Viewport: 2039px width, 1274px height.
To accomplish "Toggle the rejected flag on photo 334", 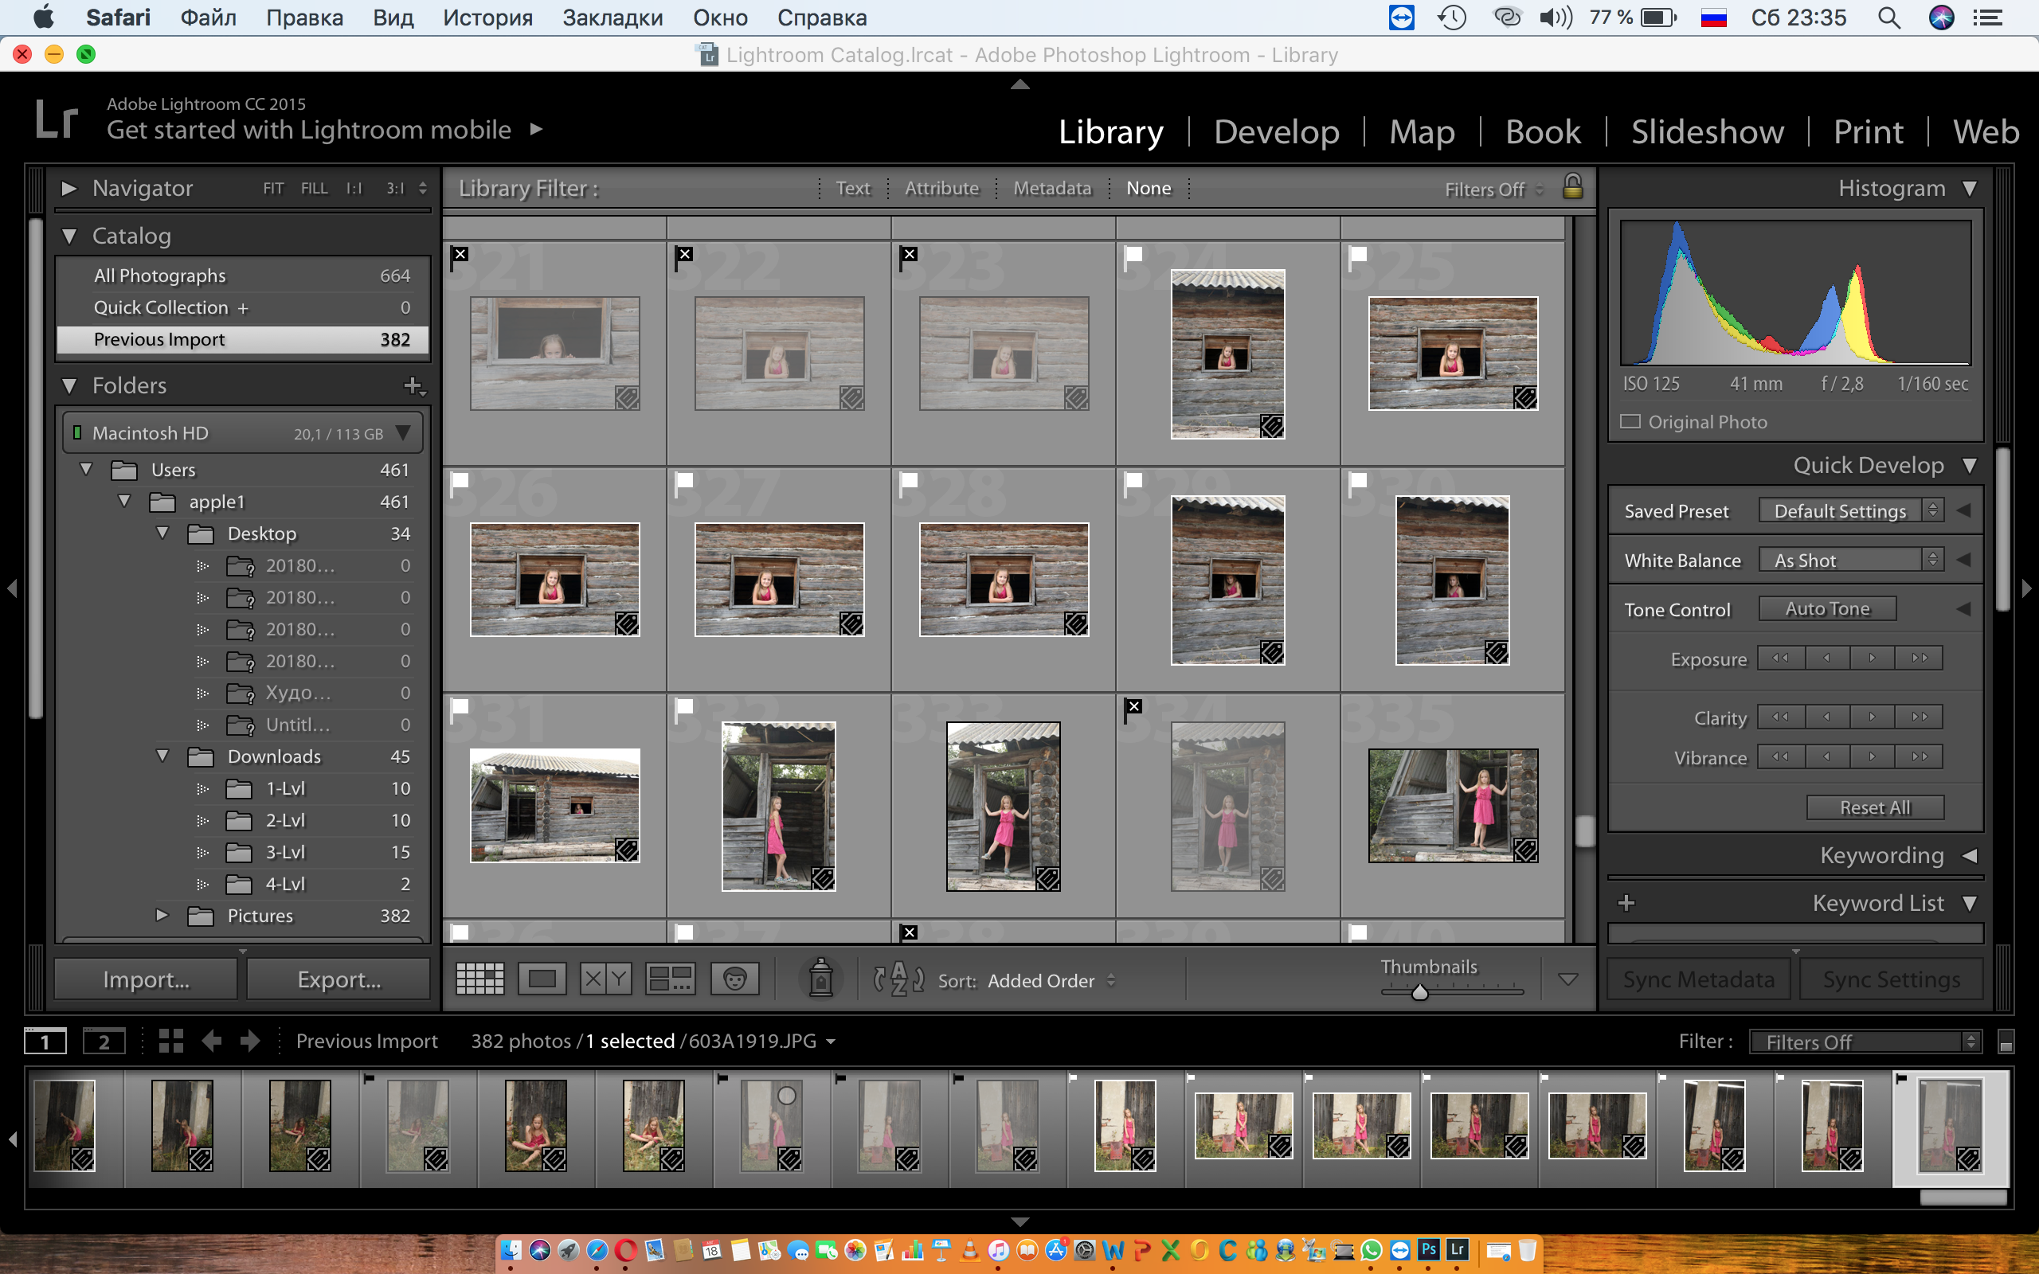I will (x=1134, y=708).
